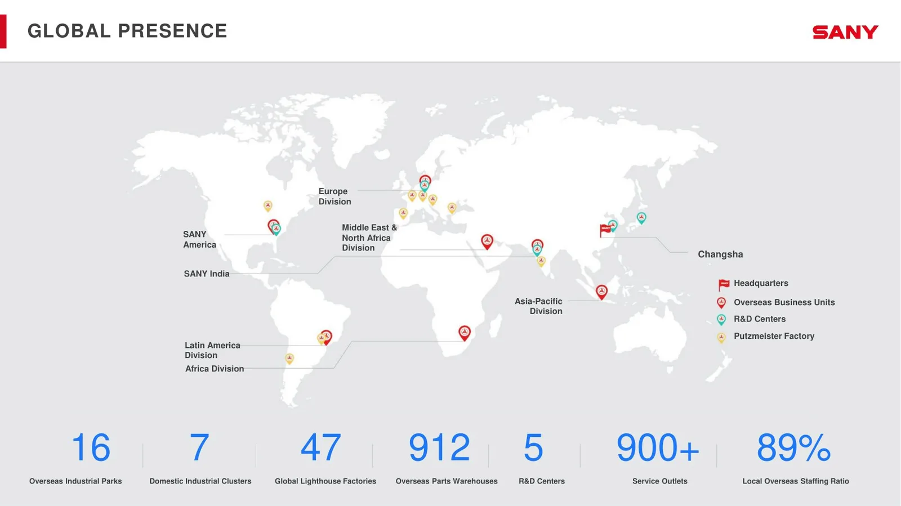Select the "Overseas Industrial Parks" caption
901x506 pixels.
click(x=75, y=481)
